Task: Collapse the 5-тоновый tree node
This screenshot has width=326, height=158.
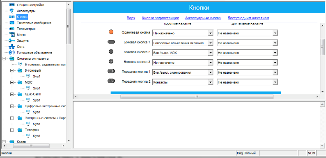Action: click(x=11, y=70)
